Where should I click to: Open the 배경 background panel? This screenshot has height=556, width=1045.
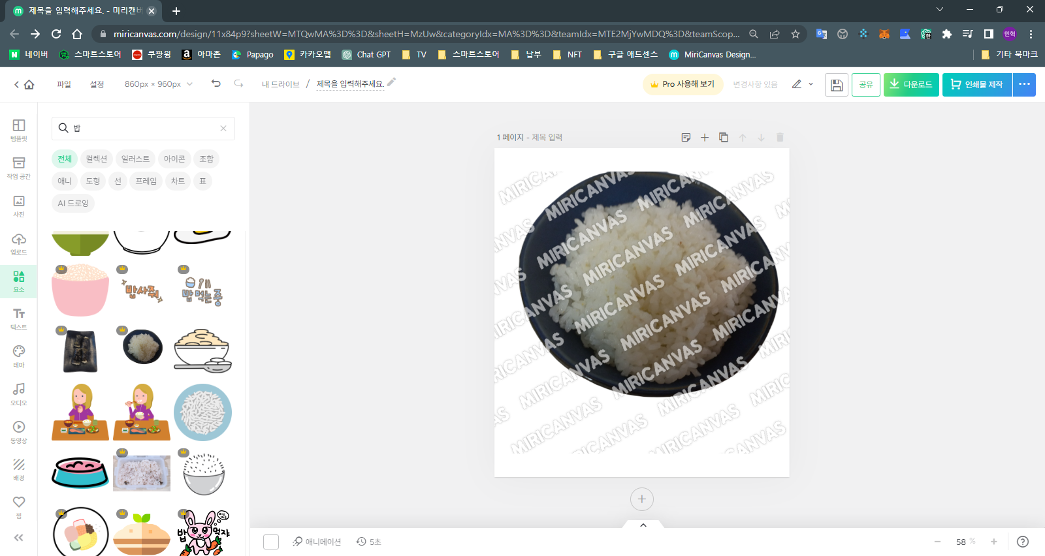(19, 469)
